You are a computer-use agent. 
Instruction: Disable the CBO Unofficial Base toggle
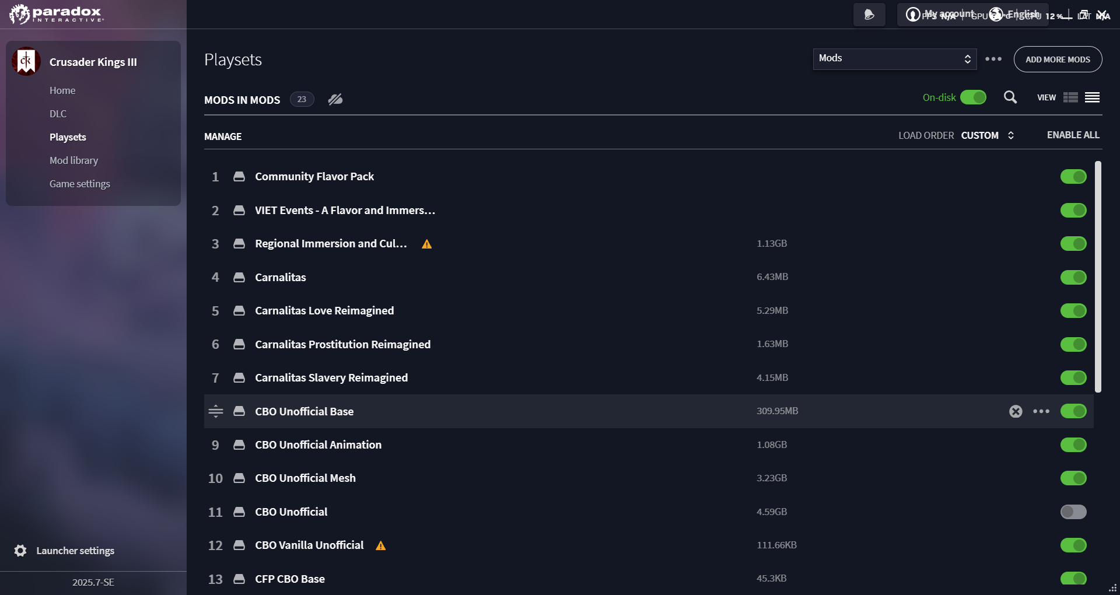click(x=1073, y=411)
